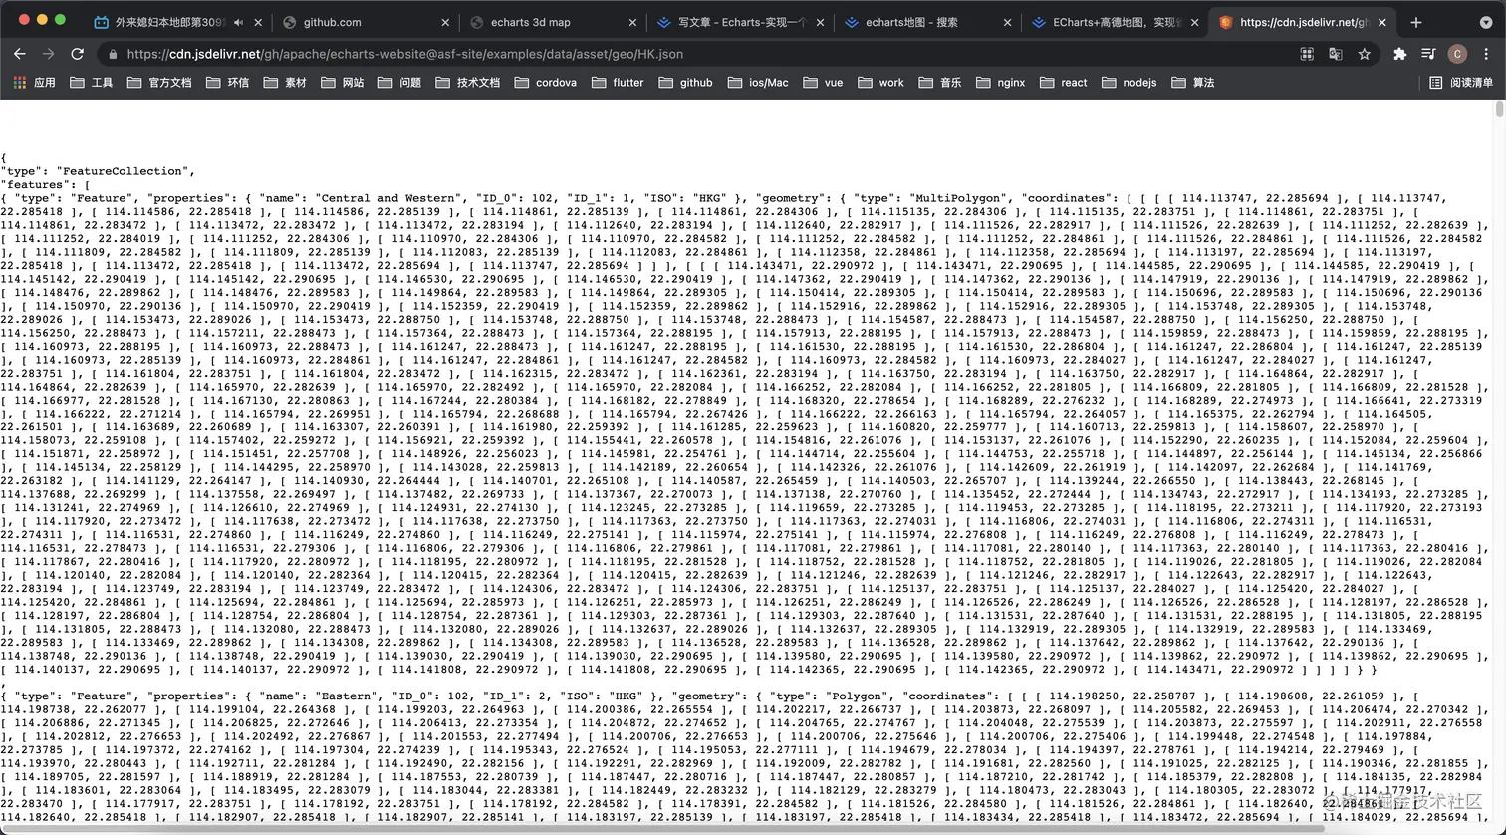The width and height of the screenshot is (1506, 835).
Task: Close the echarts 3d map tab
Action: pos(632,22)
